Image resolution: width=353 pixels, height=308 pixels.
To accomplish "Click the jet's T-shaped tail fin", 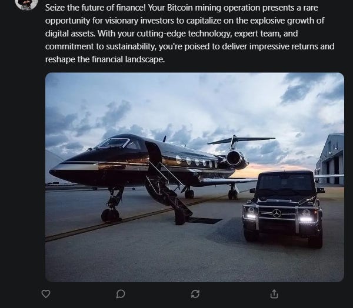I will click(241, 140).
